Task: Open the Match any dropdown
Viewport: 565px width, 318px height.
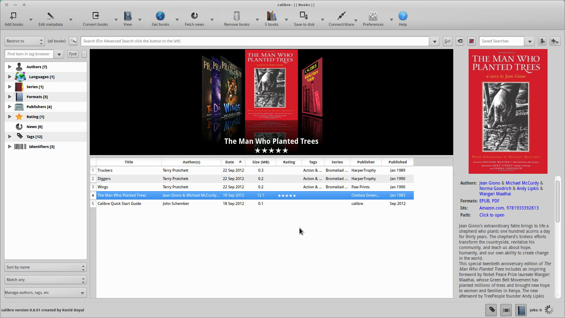Action: coord(46,280)
